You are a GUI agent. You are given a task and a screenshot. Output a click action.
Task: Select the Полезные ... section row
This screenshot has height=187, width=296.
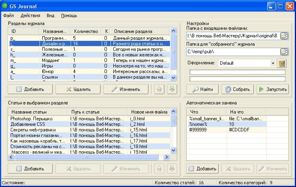click(x=89, y=49)
